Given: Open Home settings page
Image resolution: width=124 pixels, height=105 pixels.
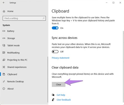Looking at the screenshot, I should tap(10, 11).
